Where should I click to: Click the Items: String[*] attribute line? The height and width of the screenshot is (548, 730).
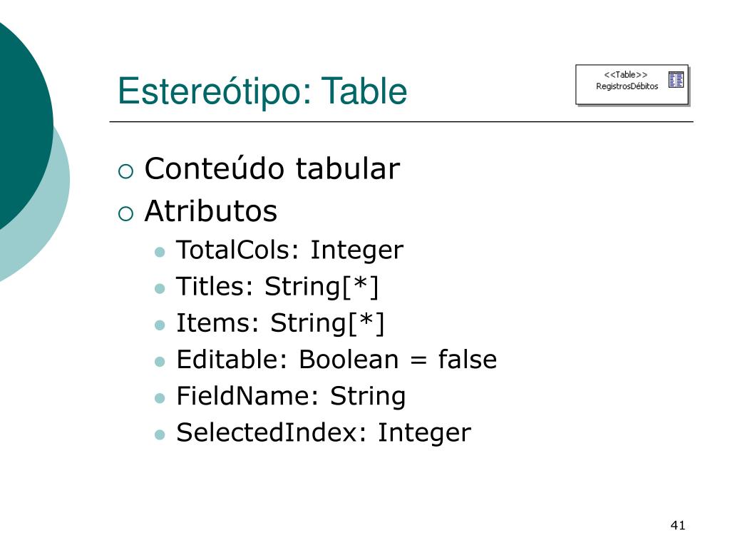click(x=281, y=323)
